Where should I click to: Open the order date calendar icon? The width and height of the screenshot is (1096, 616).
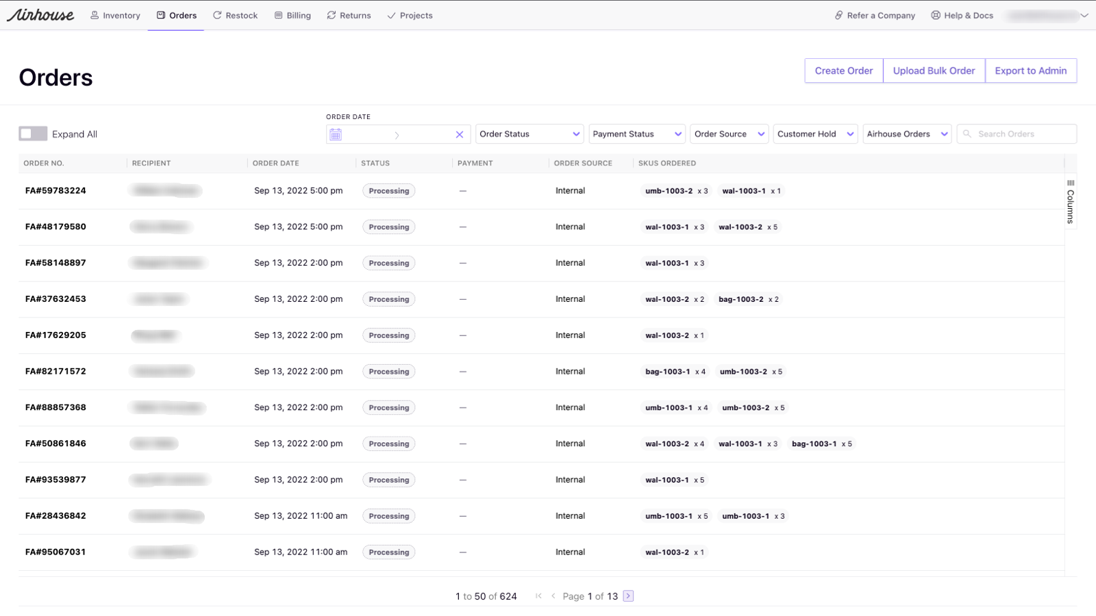click(x=336, y=135)
